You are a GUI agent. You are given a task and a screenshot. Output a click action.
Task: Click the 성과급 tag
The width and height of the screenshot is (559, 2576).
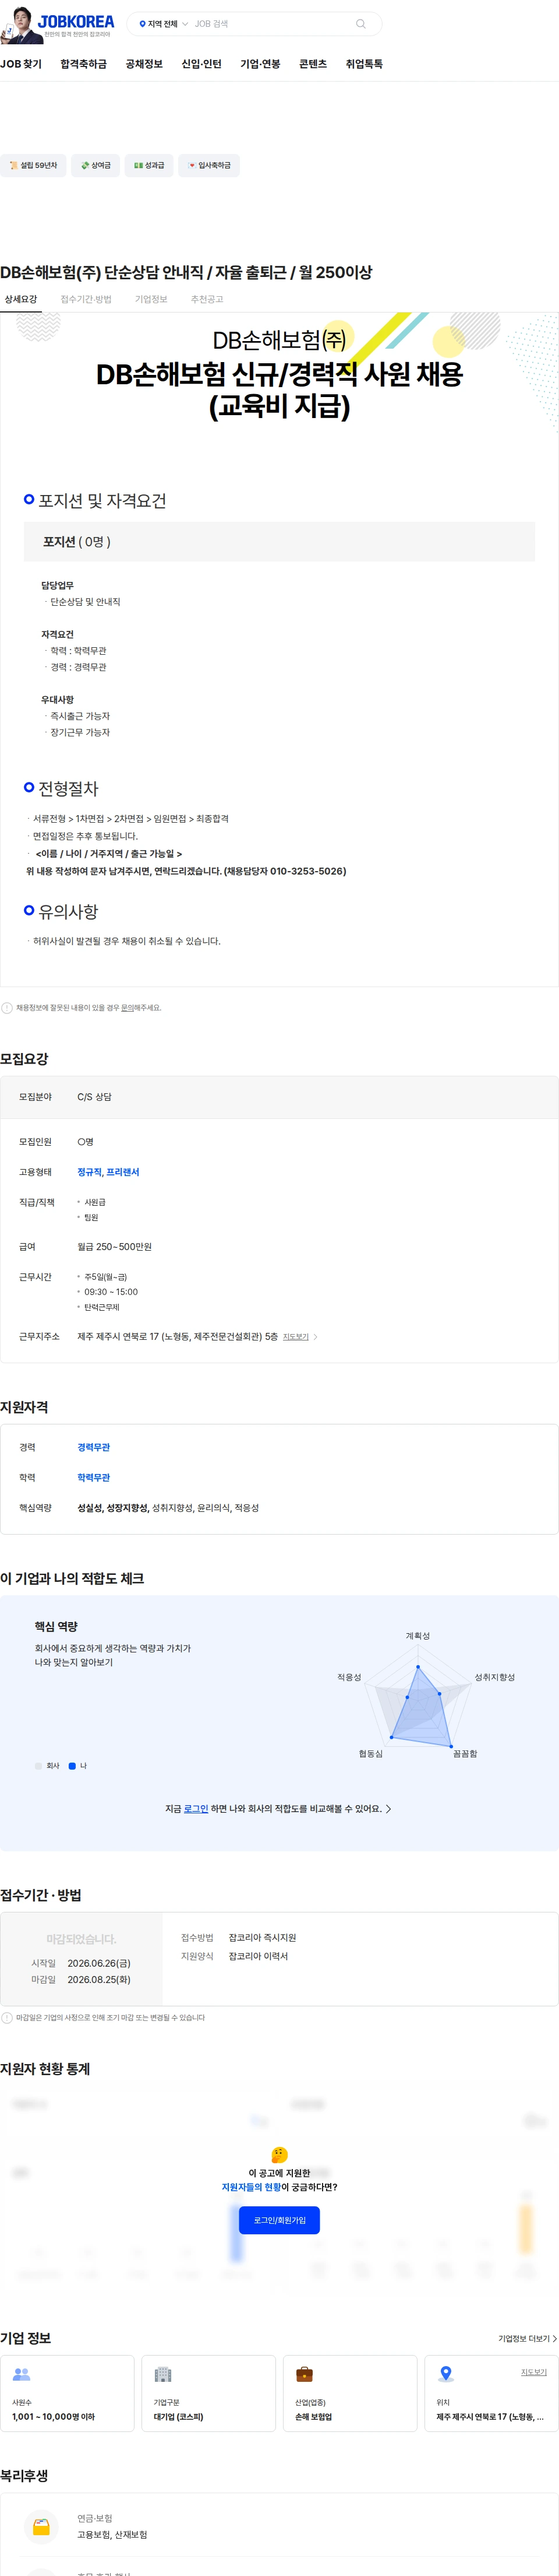pos(150,166)
